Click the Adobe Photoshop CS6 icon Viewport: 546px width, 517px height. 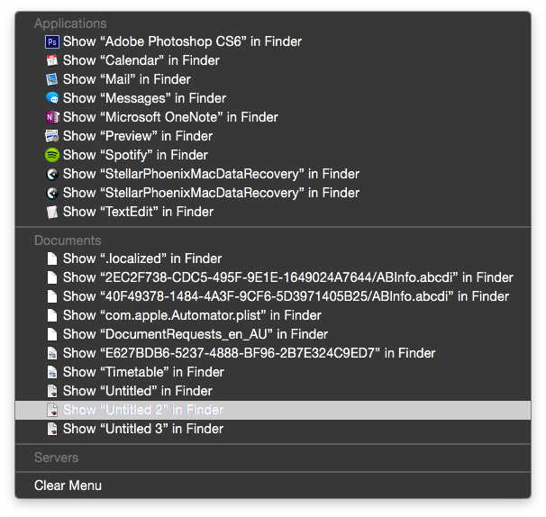[52, 41]
